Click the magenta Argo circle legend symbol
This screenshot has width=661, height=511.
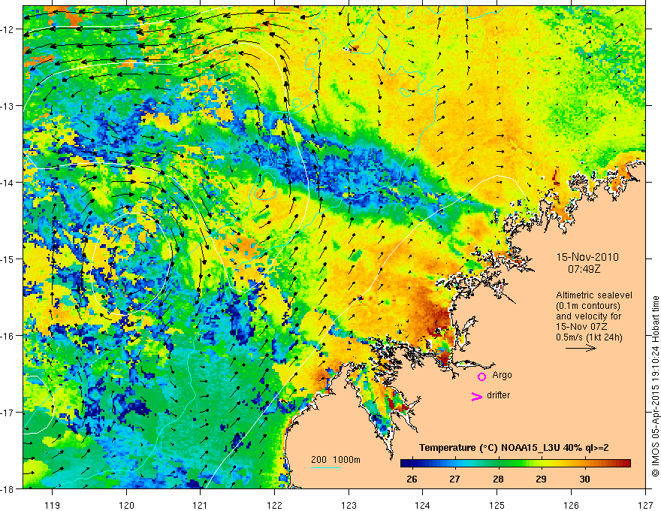481,376
